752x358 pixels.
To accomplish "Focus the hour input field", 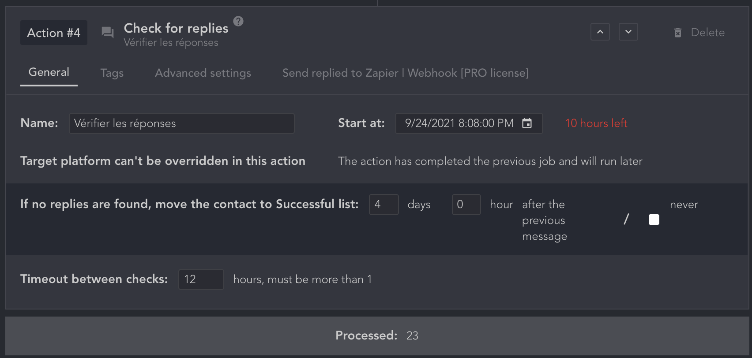I will 466,205.
